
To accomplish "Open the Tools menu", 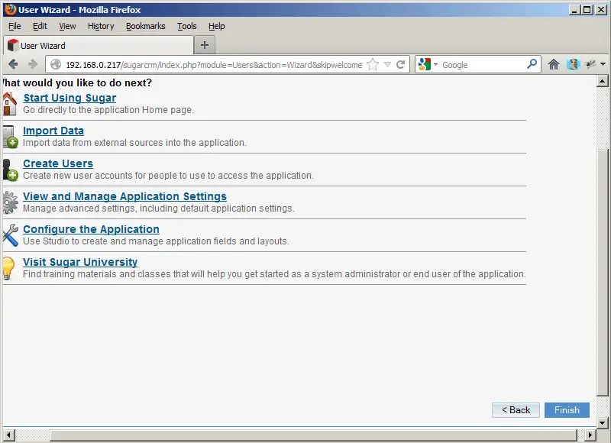I will (186, 26).
